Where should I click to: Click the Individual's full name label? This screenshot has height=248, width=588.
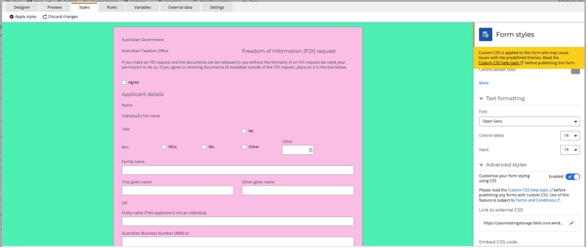(141, 117)
